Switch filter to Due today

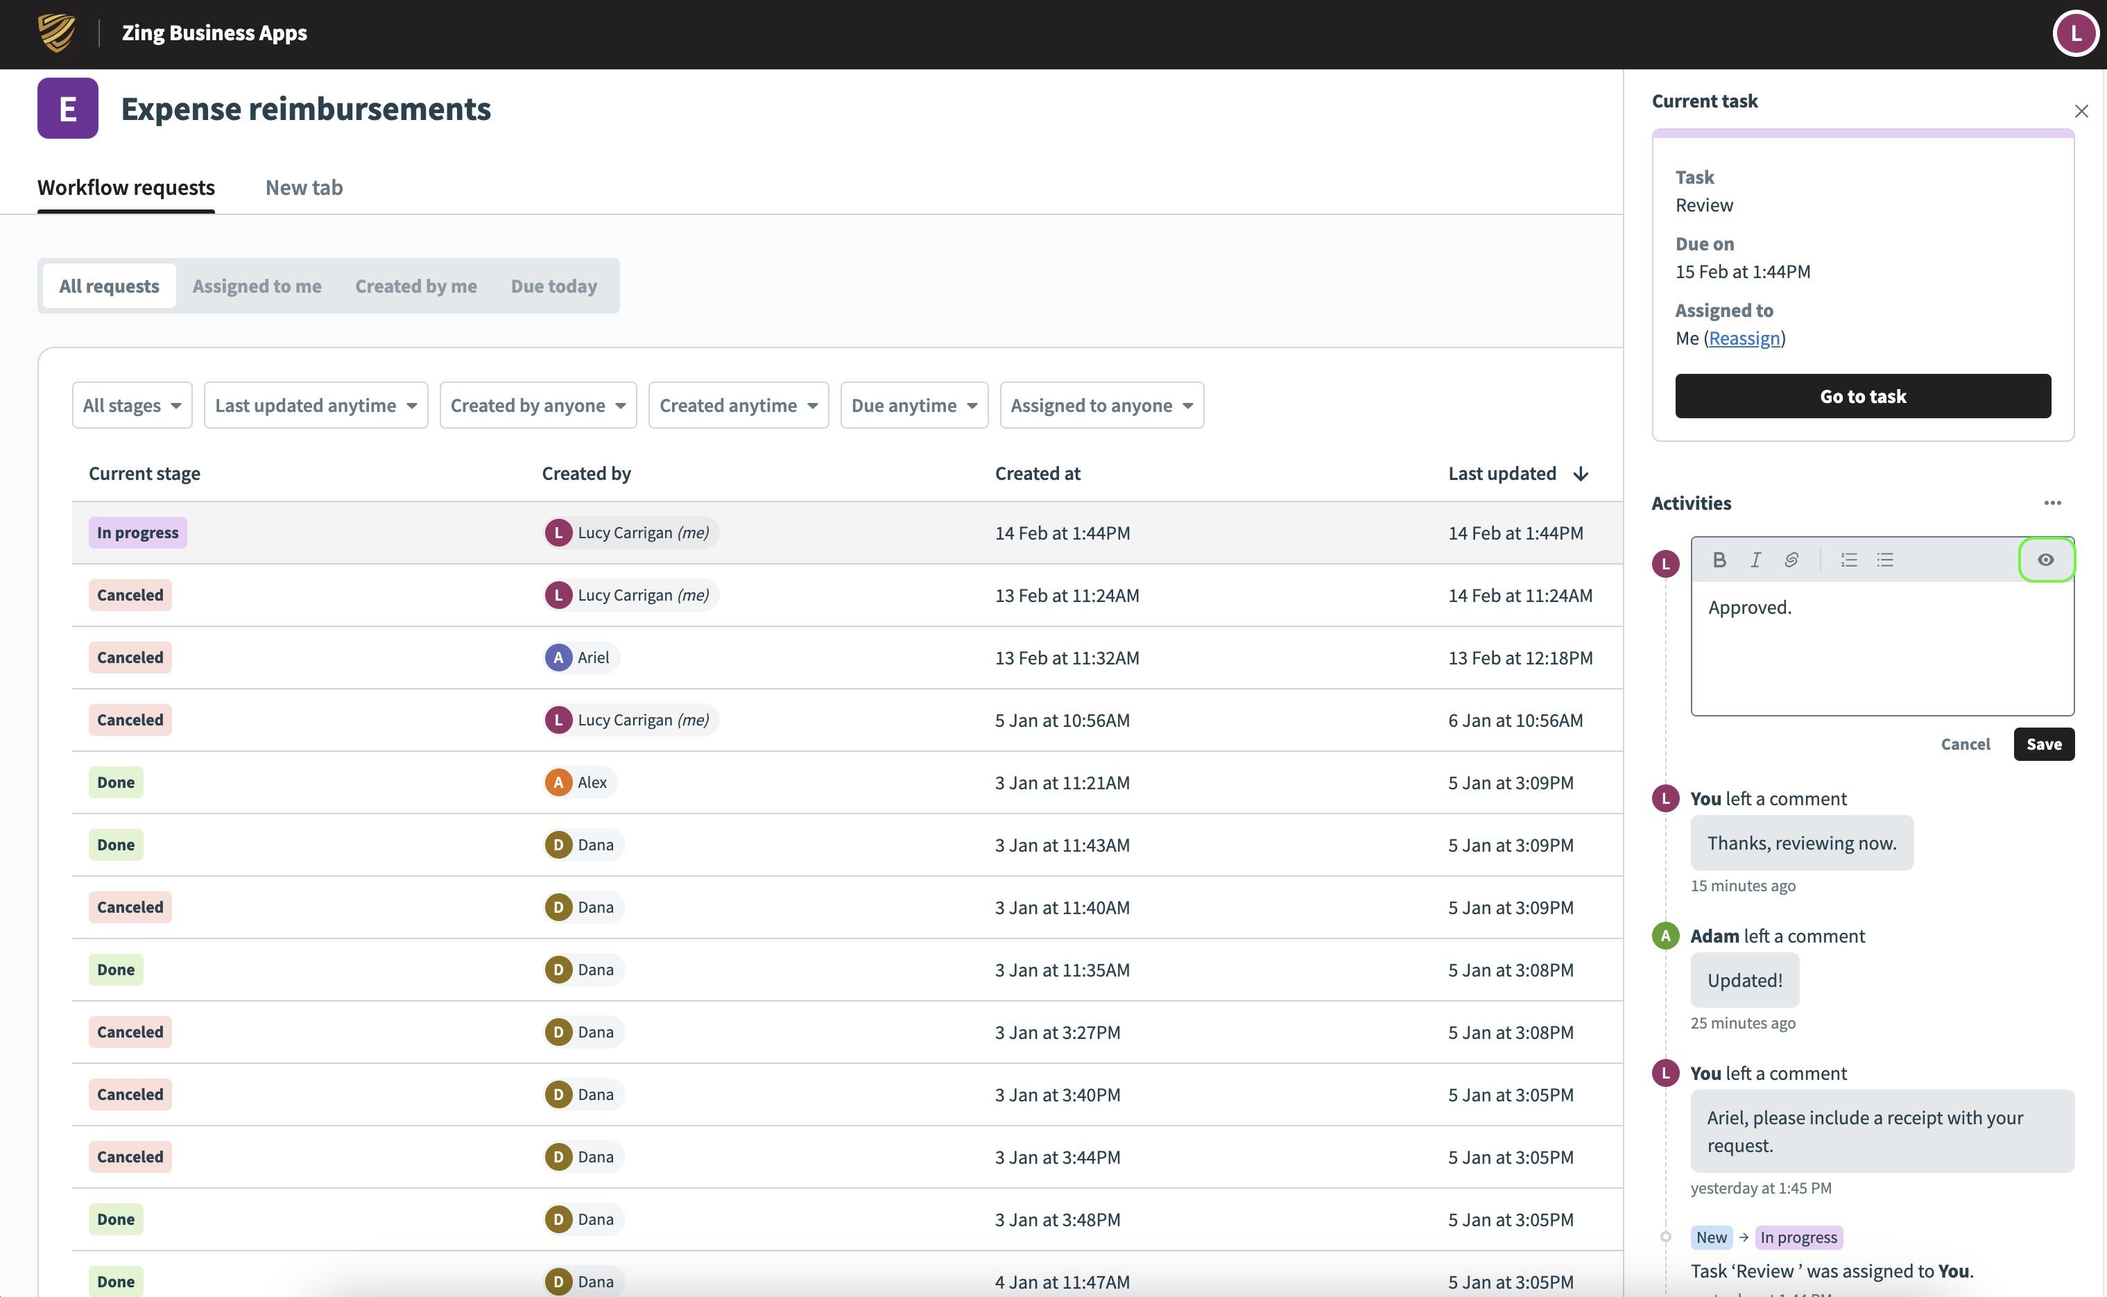coord(553,286)
